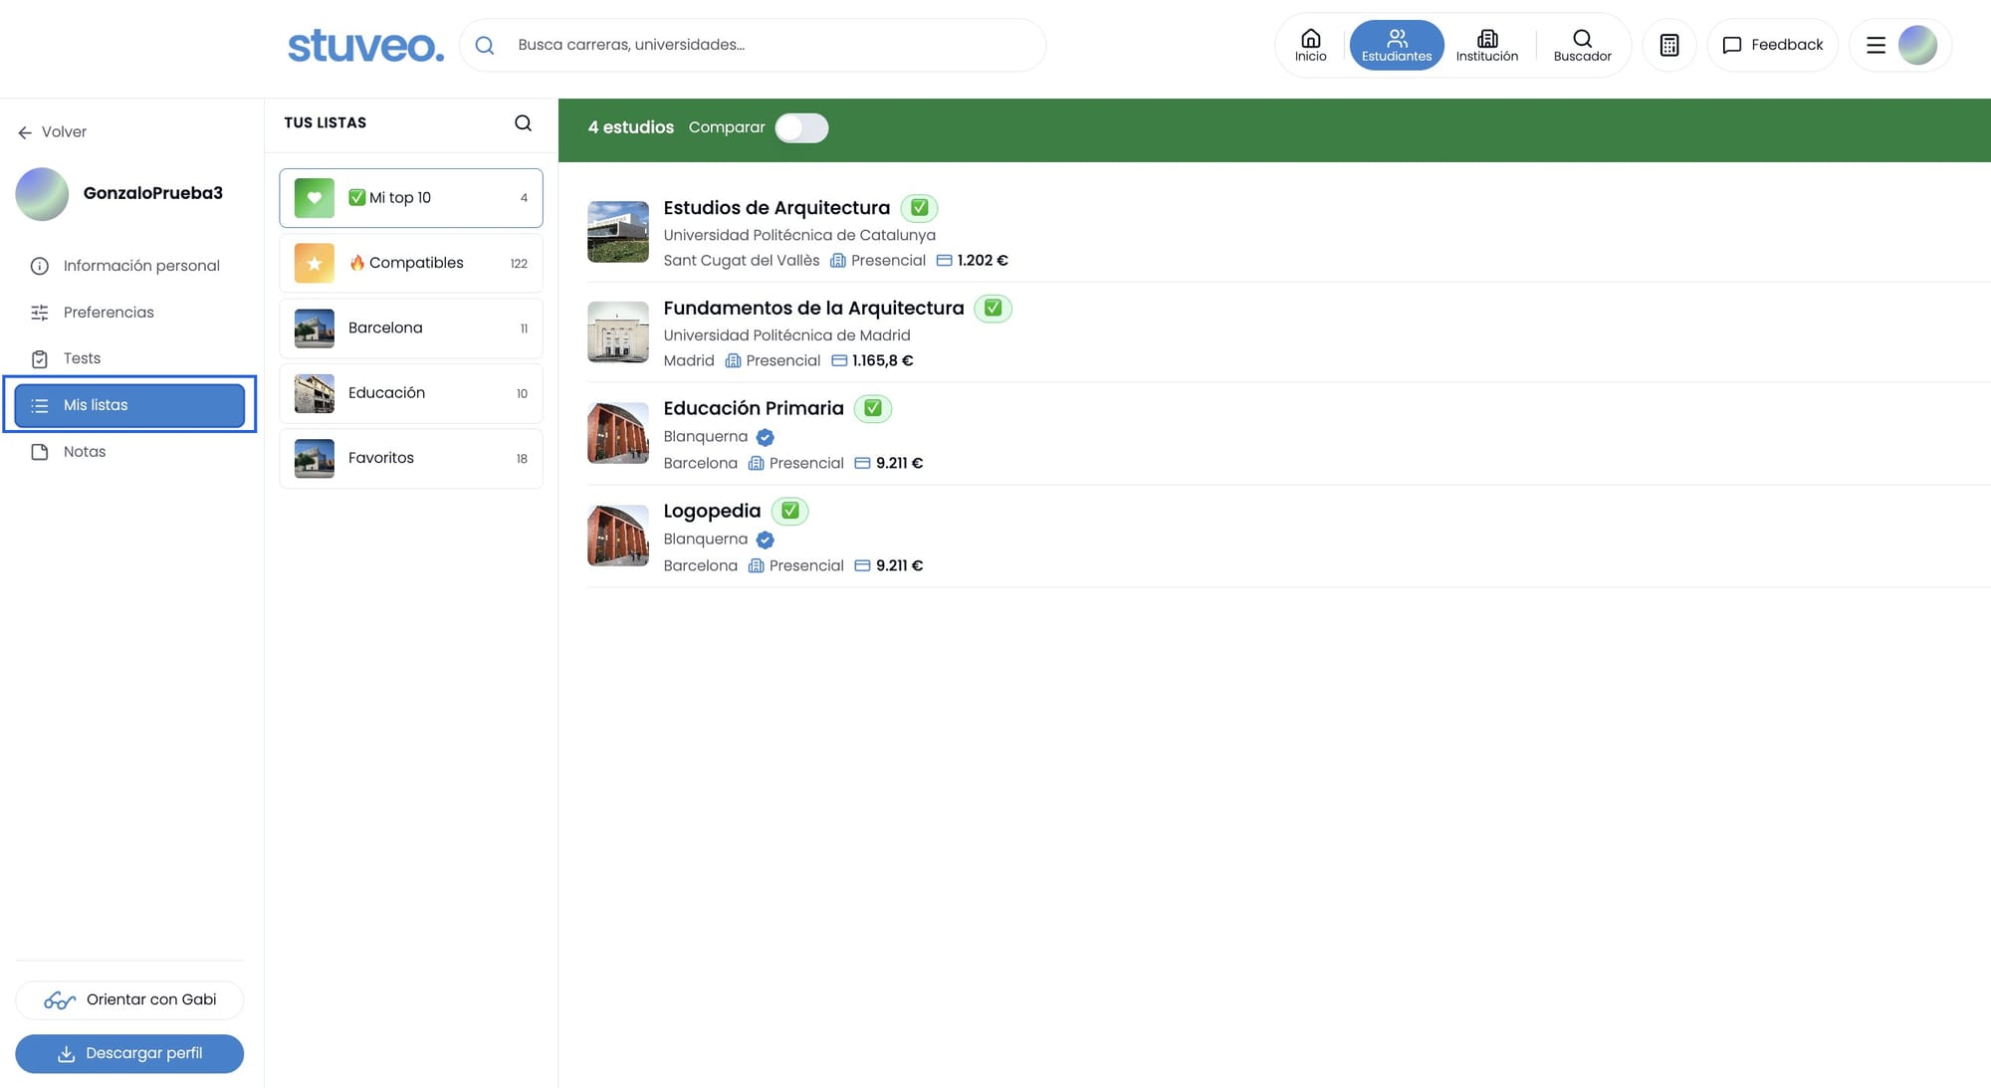Click the verified badge in the Logopedia row
This screenshot has width=1991, height=1088.
765,540
